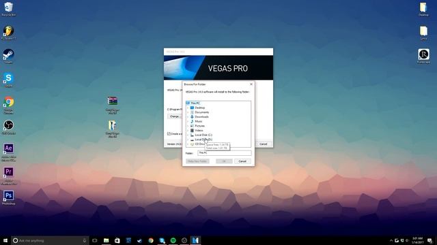Screen dimensions: 437x245
Task: Toggle the 'Create a desktop shortcut' checkbox in the installer
Action: (x=169, y=133)
